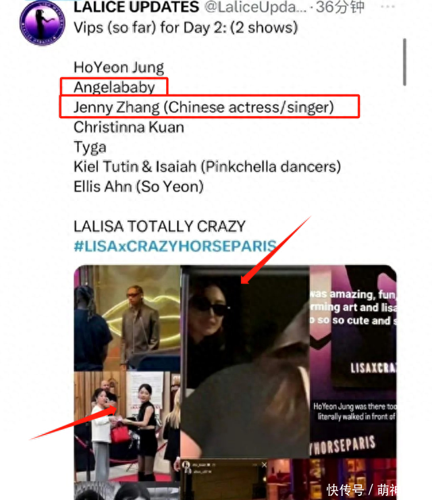Click the LALICE UPDATES account name
Image resolution: width=432 pixels, height=500 pixels.
coord(136,7)
